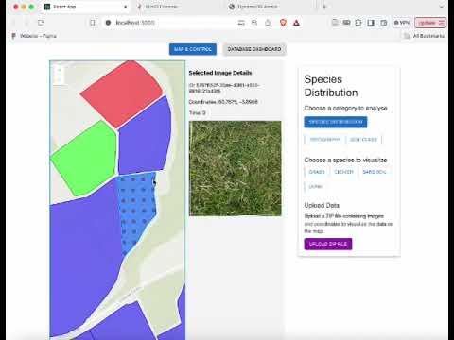Select the Topography category button
This screenshot has height=340, width=454.
click(325, 140)
